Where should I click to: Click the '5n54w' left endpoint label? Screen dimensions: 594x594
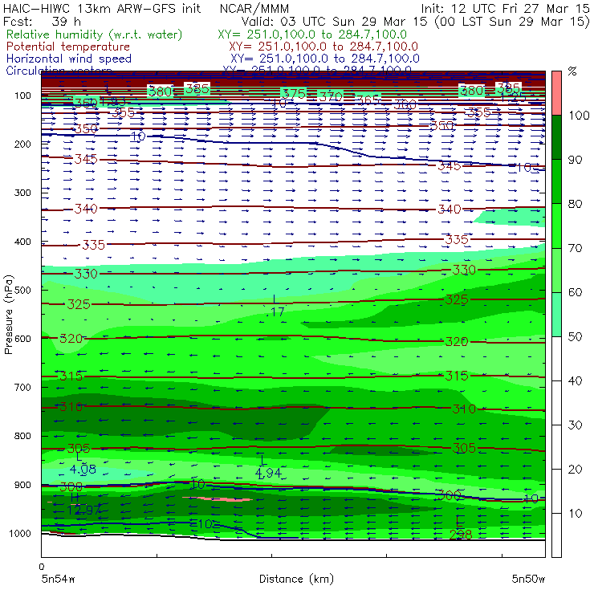coord(58,580)
